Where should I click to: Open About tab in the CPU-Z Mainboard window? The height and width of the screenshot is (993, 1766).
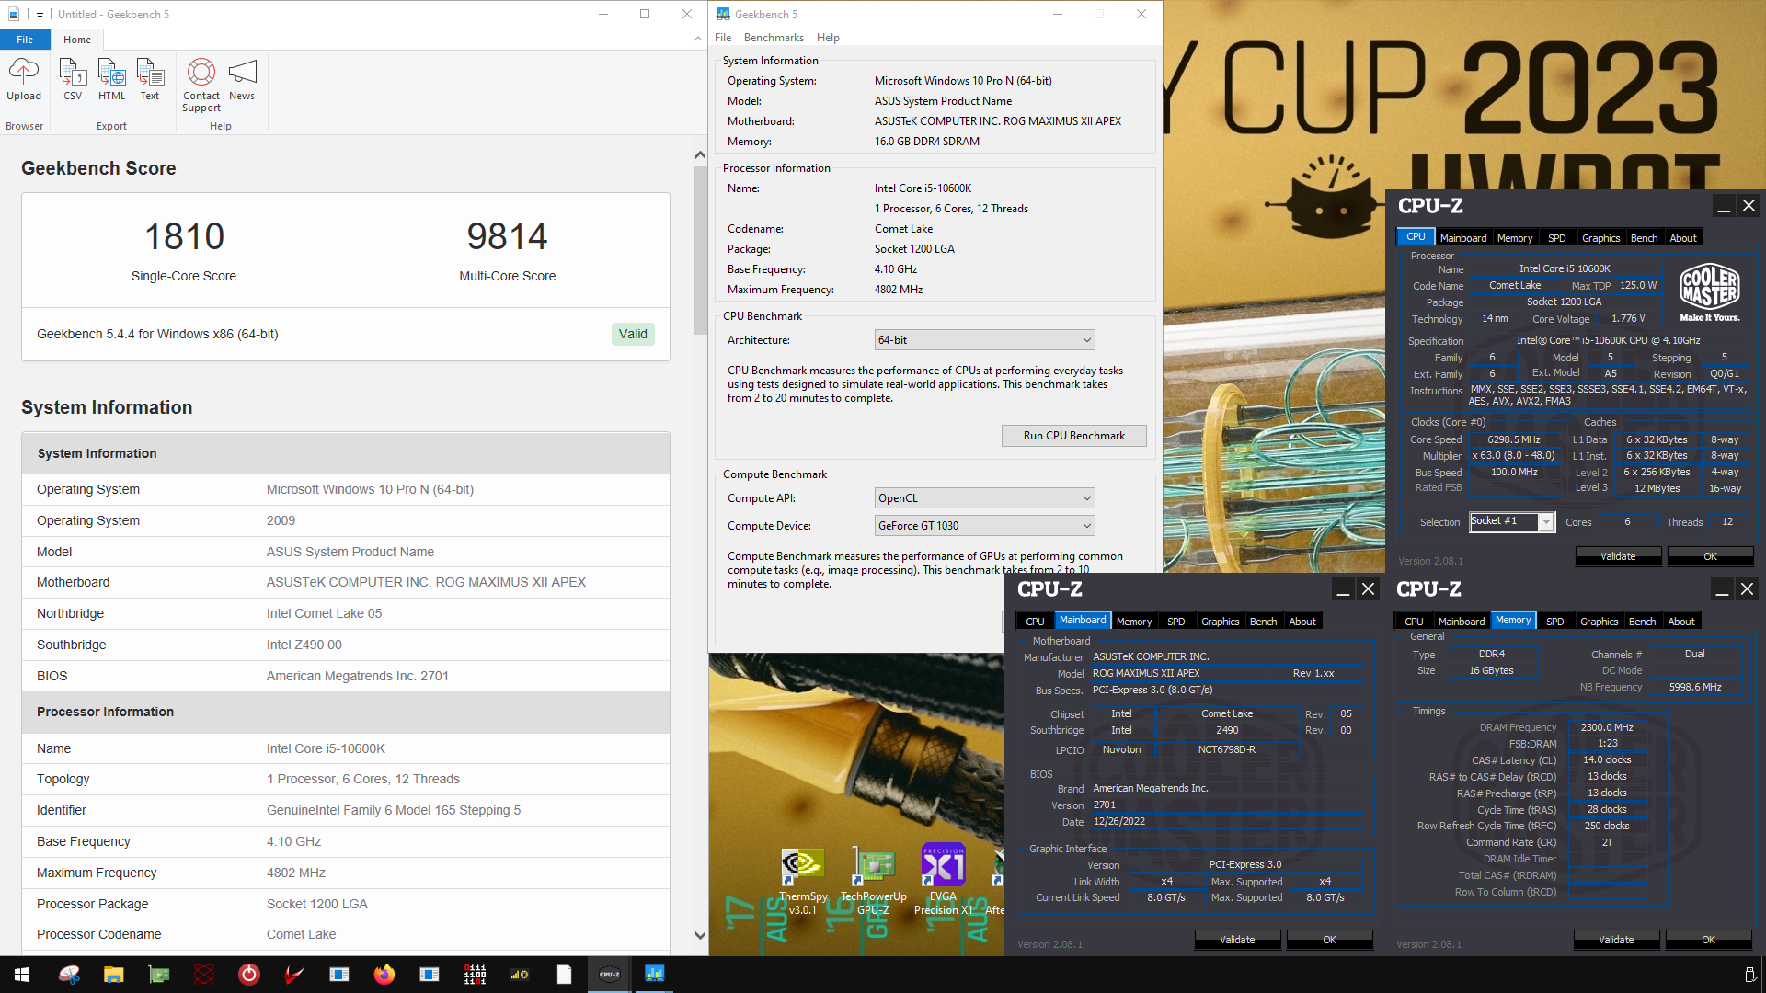pyautogui.click(x=1302, y=622)
